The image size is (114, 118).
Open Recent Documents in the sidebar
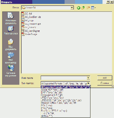[11, 18]
